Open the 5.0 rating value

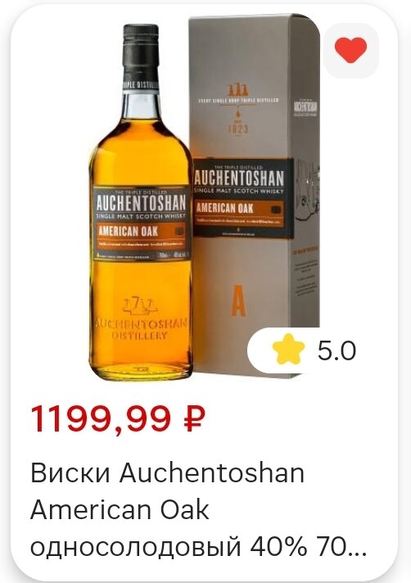click(336, 350)
